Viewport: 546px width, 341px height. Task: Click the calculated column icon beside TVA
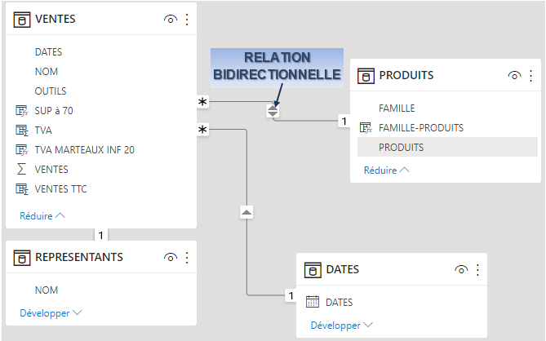tap(22, 131)
